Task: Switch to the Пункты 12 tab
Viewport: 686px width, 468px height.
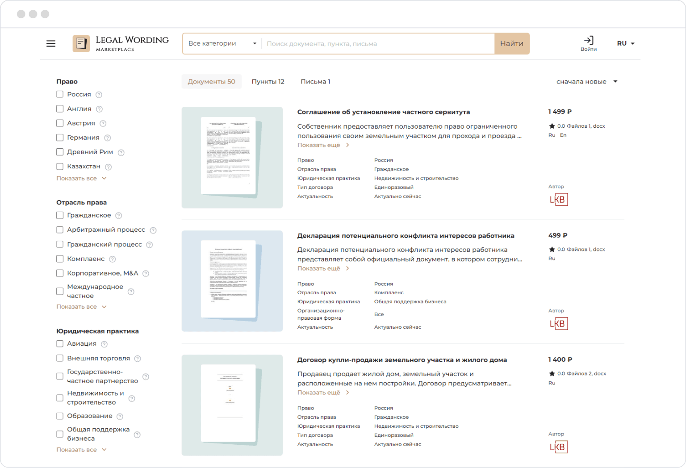Action: 268,82
